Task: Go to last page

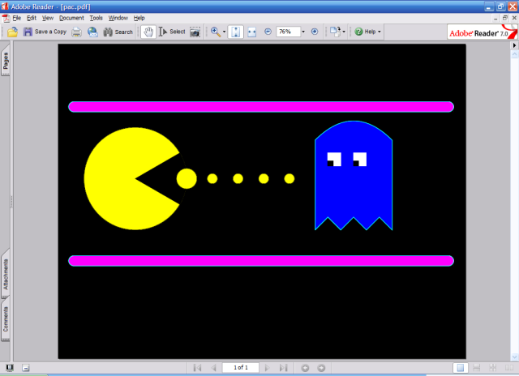Action: coord(283,368)
